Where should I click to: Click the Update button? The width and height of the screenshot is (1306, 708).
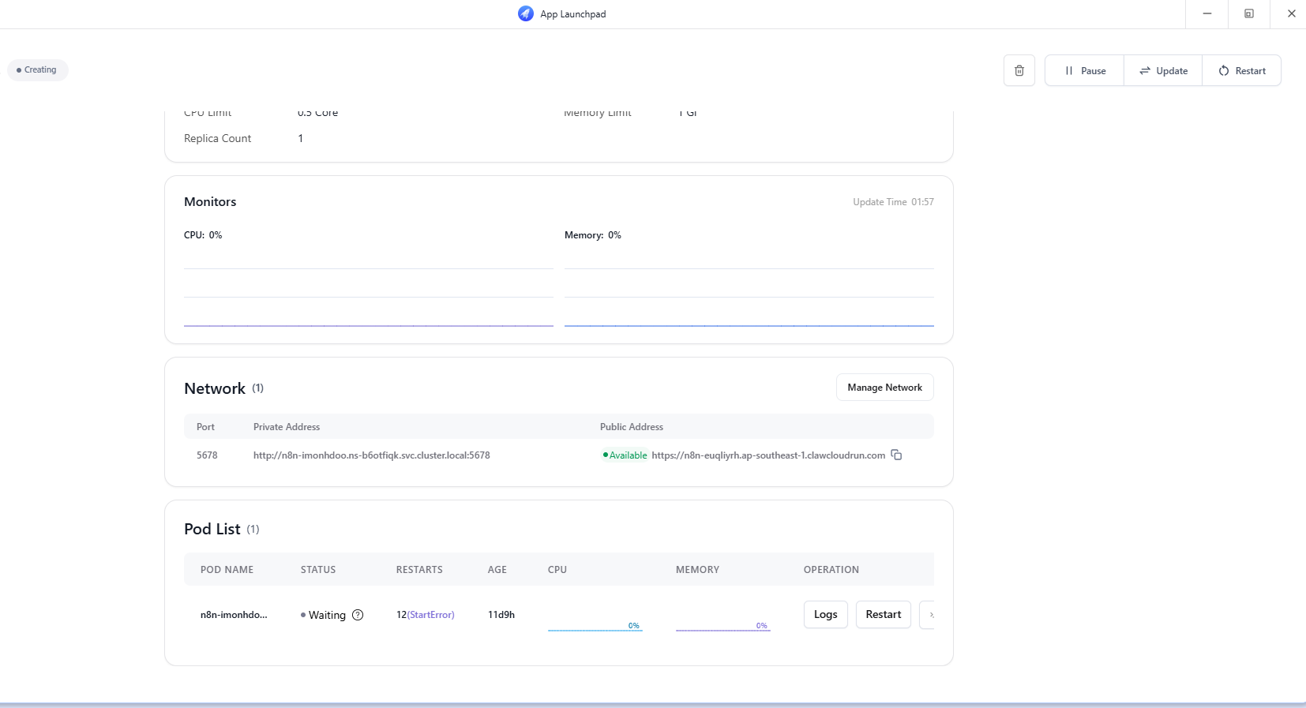coord(1163,70)
